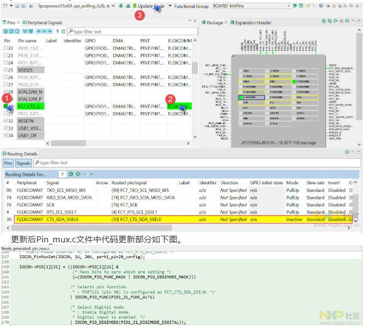This screenshot has height=326, width=366.
Task: Open Direction cell for row 74
Action: point(233,197)
